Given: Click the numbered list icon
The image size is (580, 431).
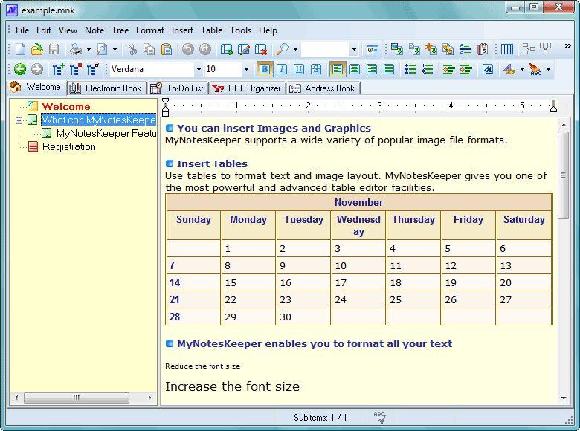Looking at the screenshot, I should [x=428, y=69].
